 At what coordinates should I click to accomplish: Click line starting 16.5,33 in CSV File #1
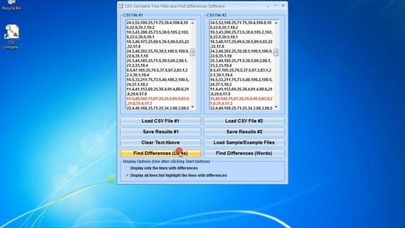[158, 82]
